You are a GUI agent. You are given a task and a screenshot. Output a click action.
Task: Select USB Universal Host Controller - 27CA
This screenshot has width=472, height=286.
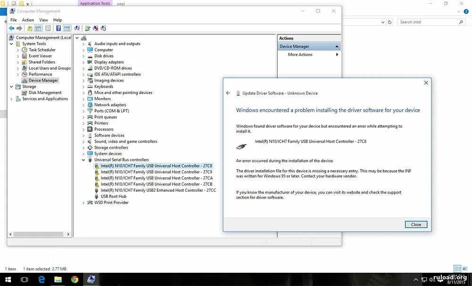(157, 178)
